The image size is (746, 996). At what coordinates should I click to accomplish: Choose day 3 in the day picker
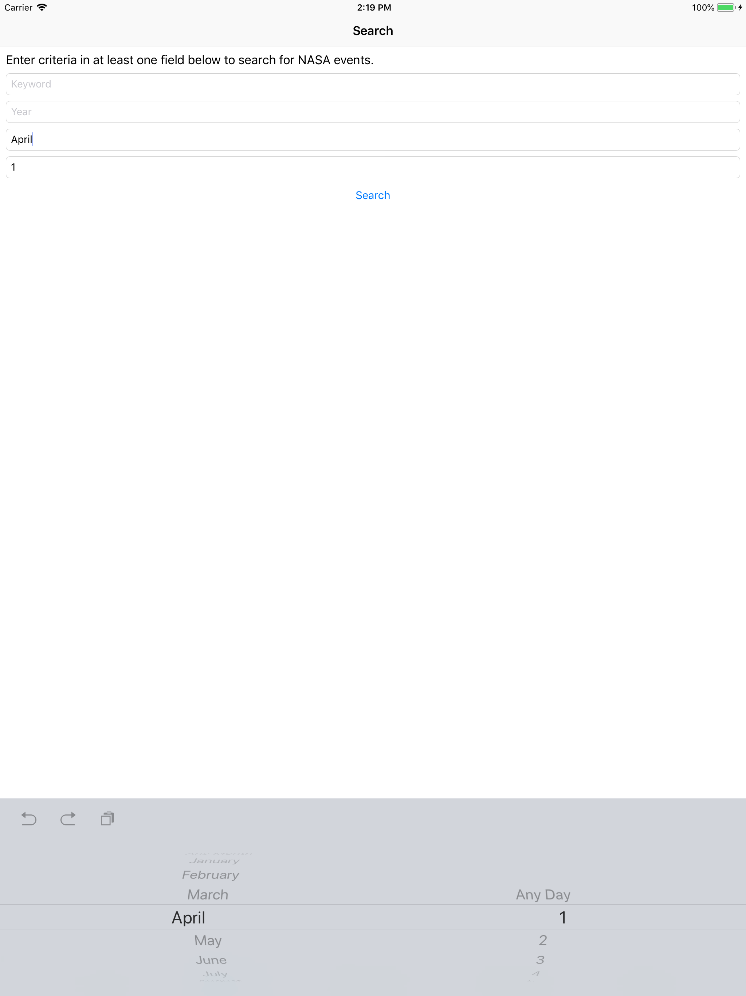(541, 960)
